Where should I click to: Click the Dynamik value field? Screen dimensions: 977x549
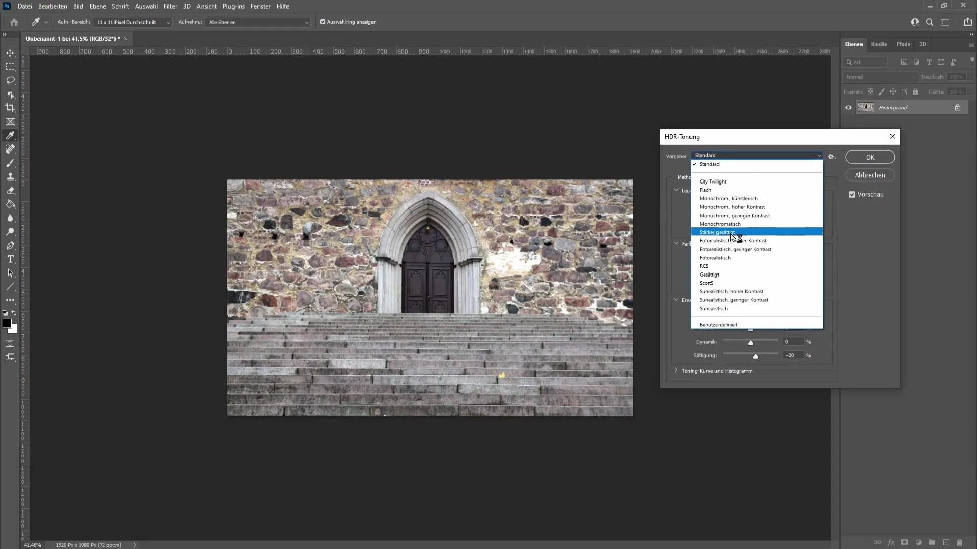793,342
